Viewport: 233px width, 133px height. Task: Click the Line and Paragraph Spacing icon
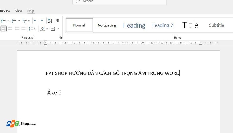point(31,29)
